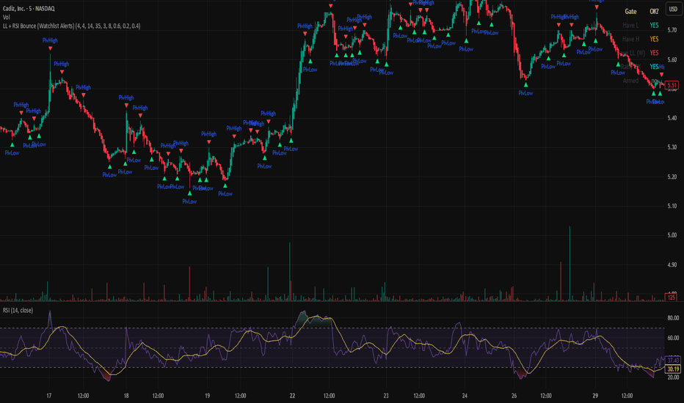This screenshot has width=684, height=403.
Task: Select the Gate header in status table
Action: 630,12
